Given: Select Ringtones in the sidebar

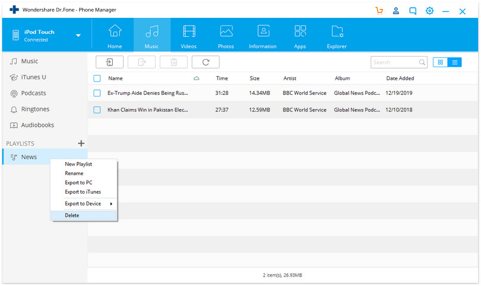Looking at the screenshot, I should point(45,109).
